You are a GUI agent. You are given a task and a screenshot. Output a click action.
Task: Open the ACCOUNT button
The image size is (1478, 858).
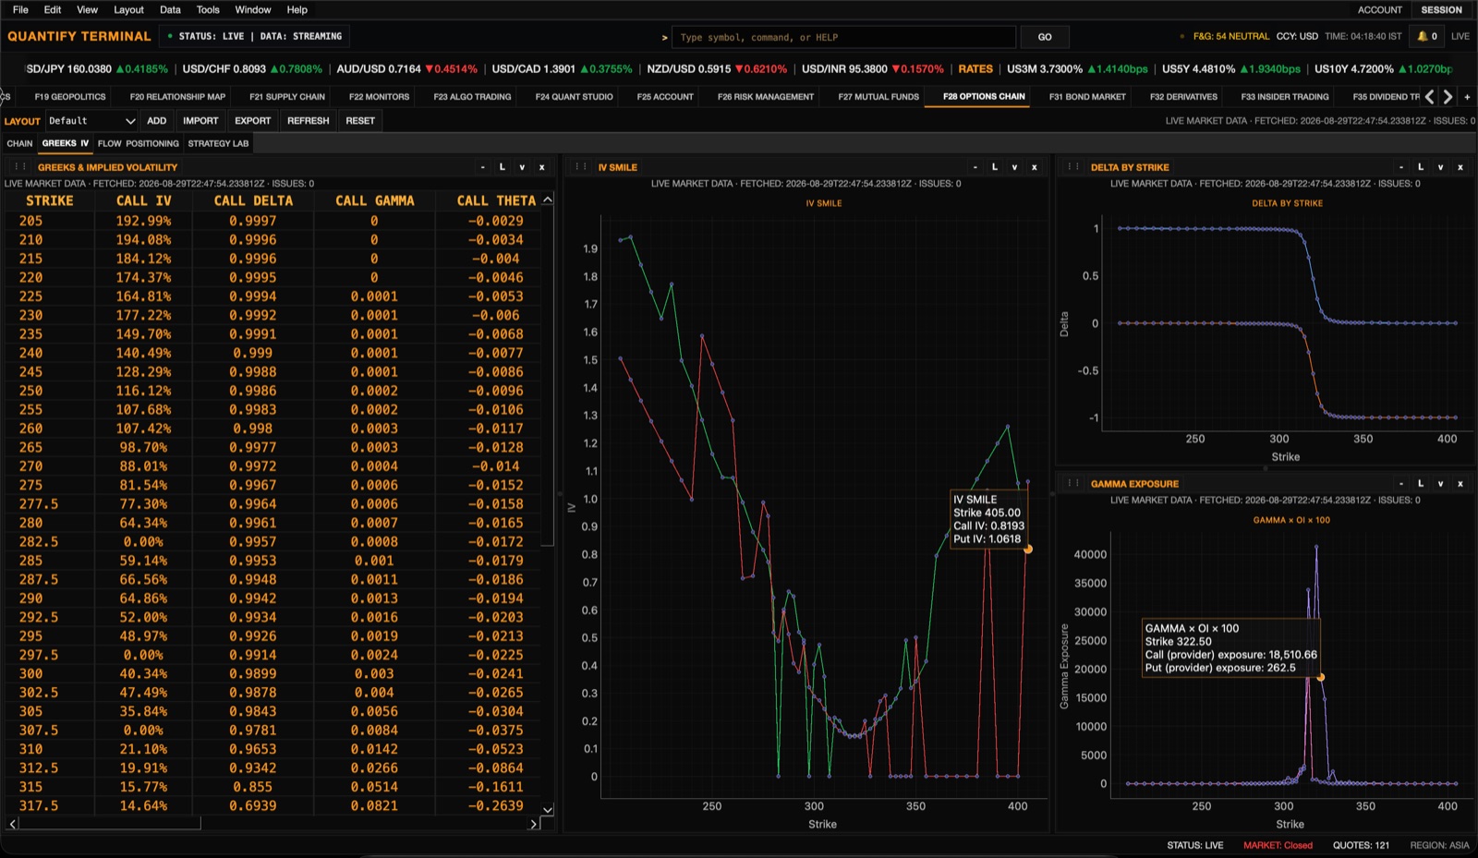point(1379,9)
